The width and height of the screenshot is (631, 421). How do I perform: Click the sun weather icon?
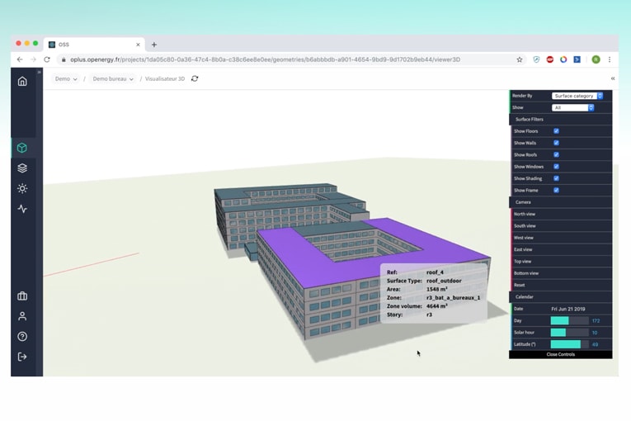(22, 188)
